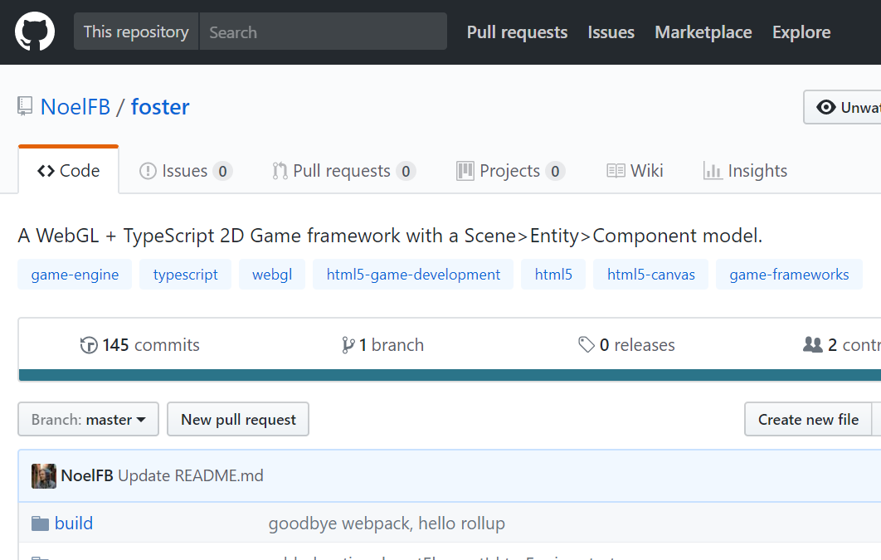Viewport: 881px width, 560px height.
Task: Click the commits history clock icon
Action: pos(89,345)
